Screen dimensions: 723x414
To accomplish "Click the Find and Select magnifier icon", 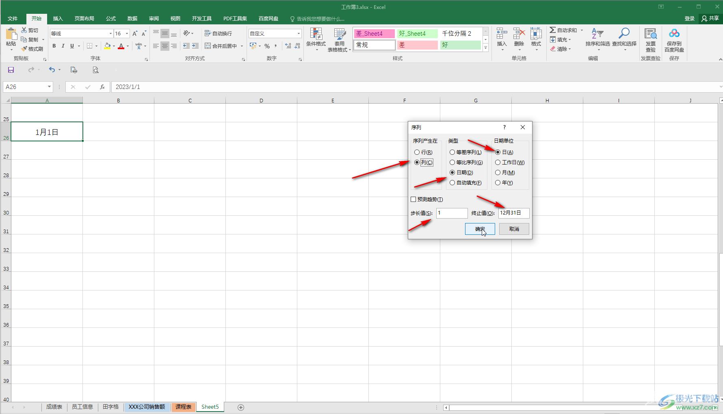I will [x=624, y=34].
